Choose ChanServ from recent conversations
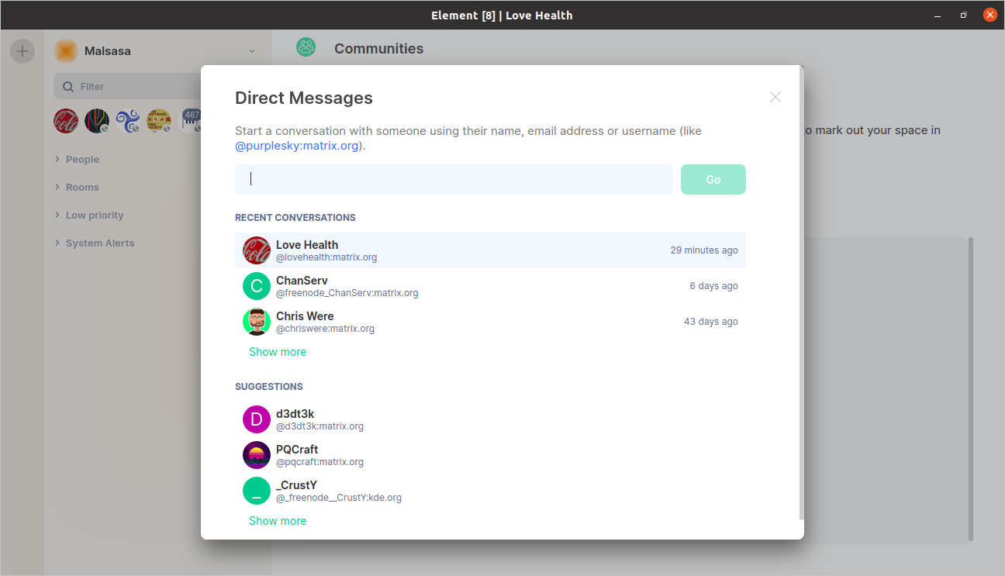The width and height of the screenshot is (1005, 576). (x=302, y=280)
